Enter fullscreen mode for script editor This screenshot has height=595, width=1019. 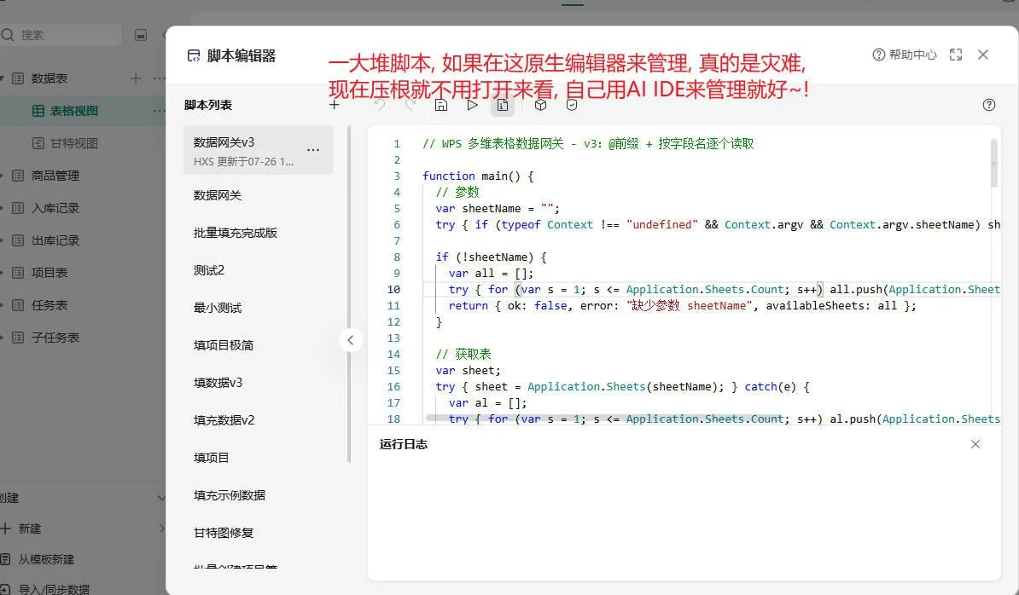point(956,55)
